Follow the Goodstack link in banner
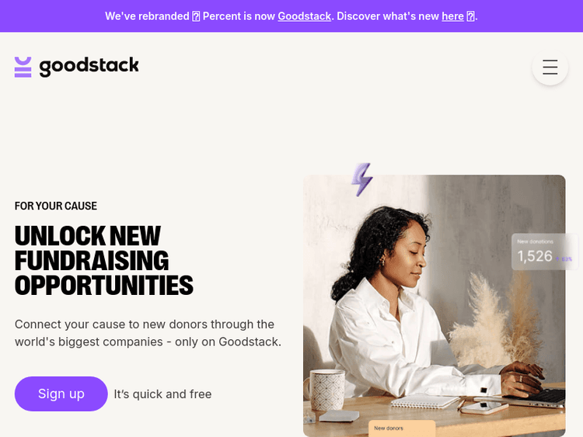Viewport: 583px width, 437px height. (304, 16)
